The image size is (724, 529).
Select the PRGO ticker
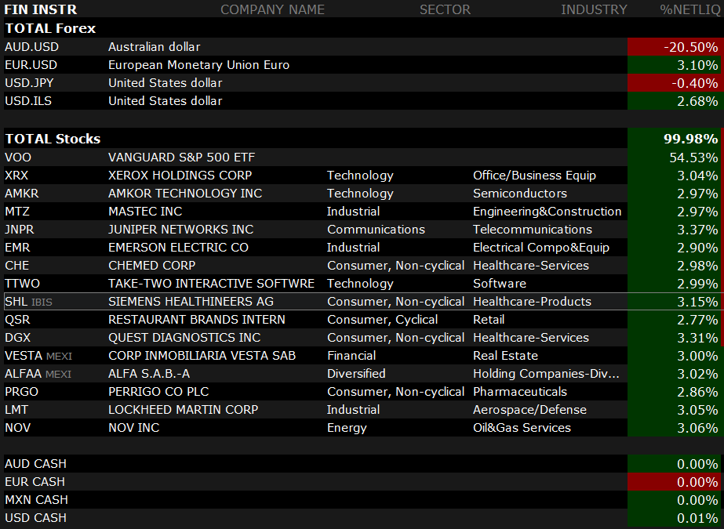pos(22,391)
